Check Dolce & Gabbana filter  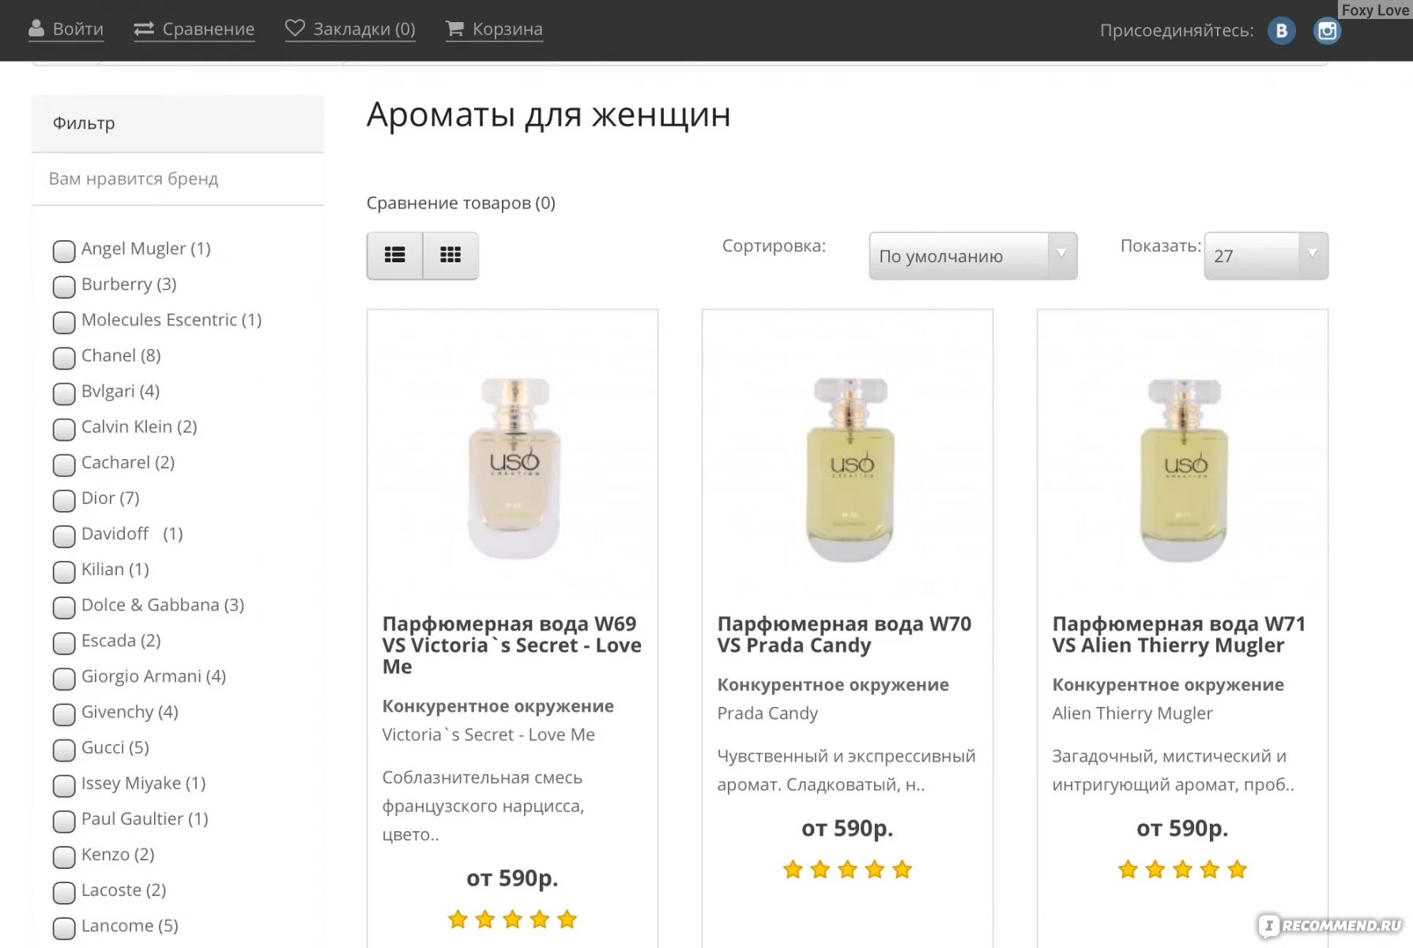pos(64,608)
